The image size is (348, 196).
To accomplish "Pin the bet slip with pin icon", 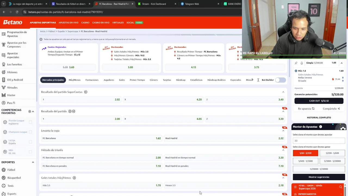I will pyautogui.click(x=296, y=63).
